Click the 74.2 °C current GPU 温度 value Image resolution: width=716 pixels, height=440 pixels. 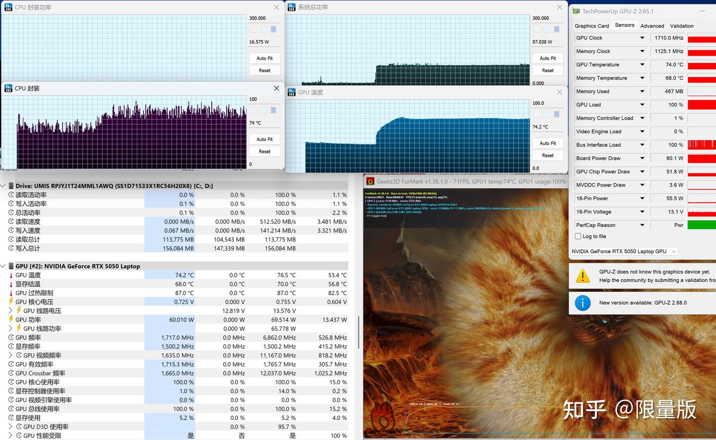pos(184,275)
